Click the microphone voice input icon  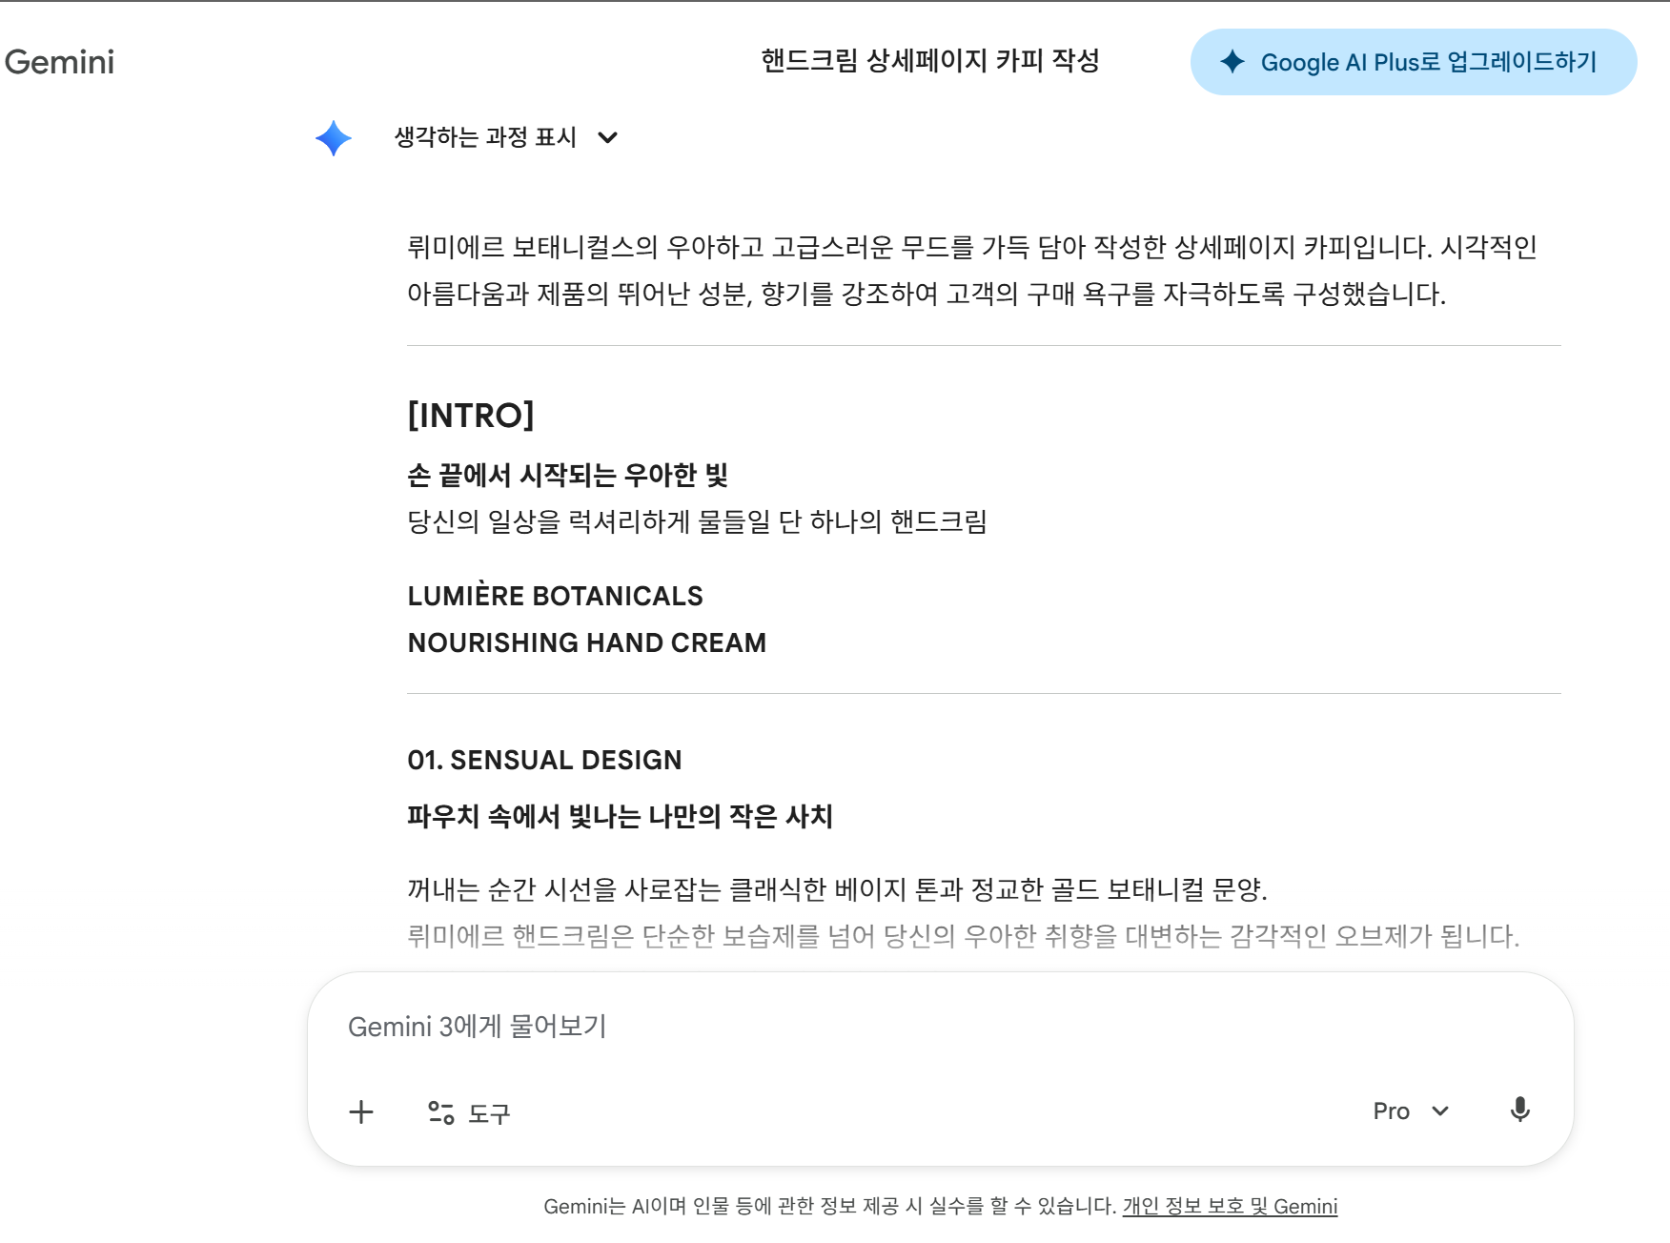tap(1520, 1110)
